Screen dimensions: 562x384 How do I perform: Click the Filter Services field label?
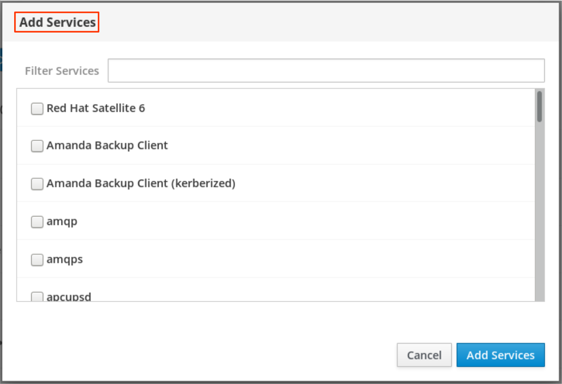coord(62,71)
